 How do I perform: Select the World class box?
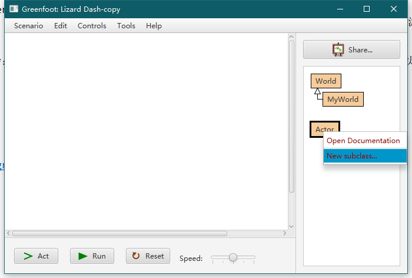tap(326, 81)
